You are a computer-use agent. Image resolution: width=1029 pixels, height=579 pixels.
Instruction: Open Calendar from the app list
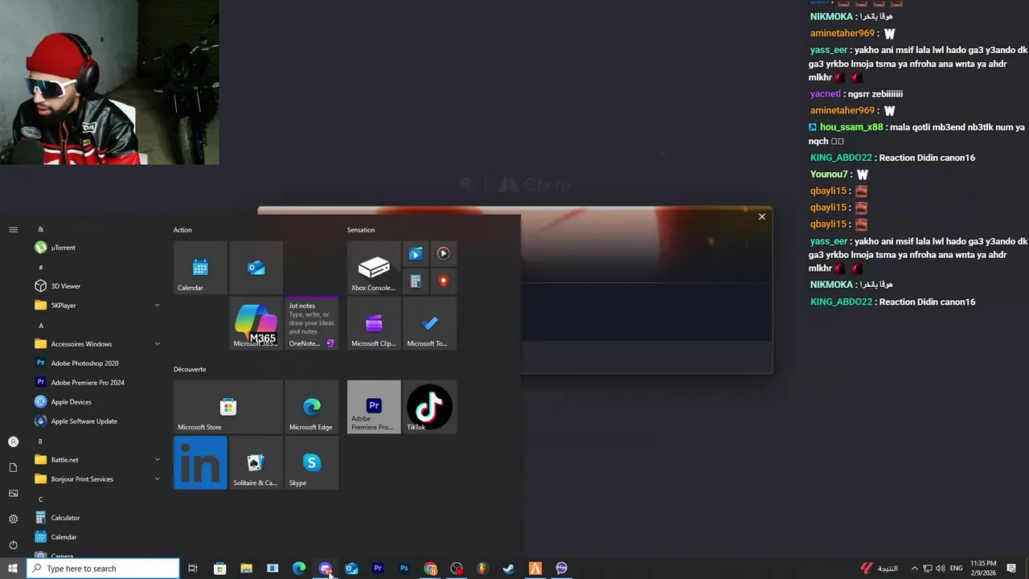point(98,537)
